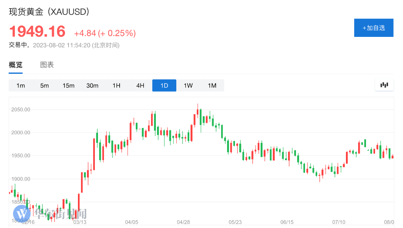Switch to the 4H timeframe
This screenshot has width=403, height=228.
pyautogui.click(x=140, y=86)
